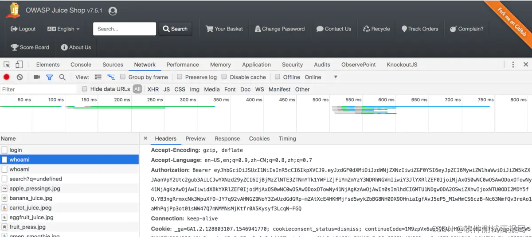This screenshot has height=237, width=532.
Task: Open DevTools three-dot more options menu
Action: [513, 65]
